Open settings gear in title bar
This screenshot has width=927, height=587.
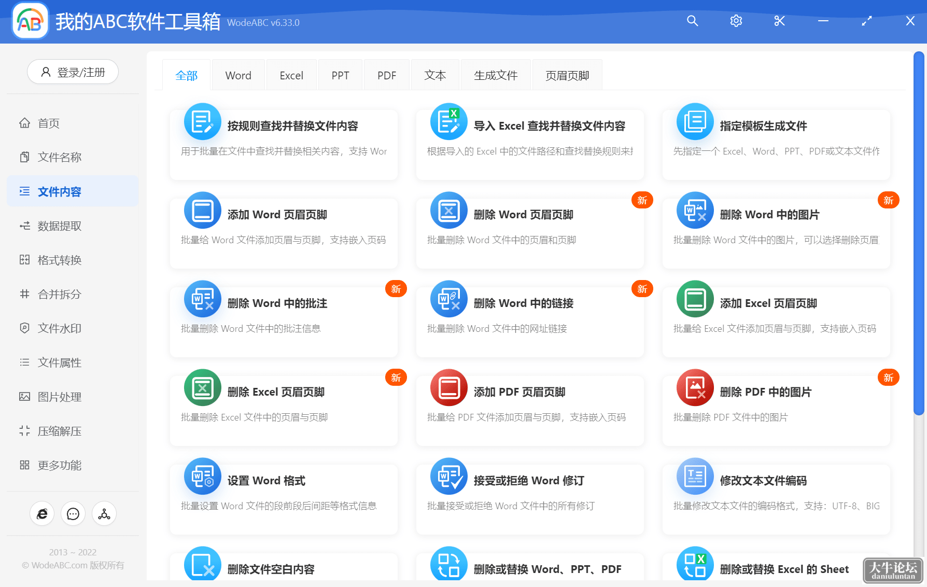[x=736, y=21]
